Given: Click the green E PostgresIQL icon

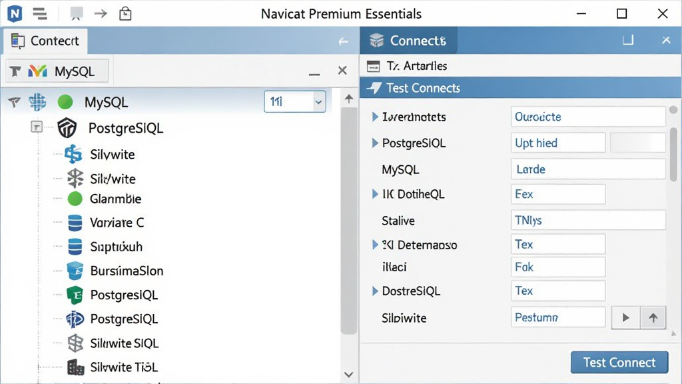Looking at the screenshot, I should [x=75, y=295].
